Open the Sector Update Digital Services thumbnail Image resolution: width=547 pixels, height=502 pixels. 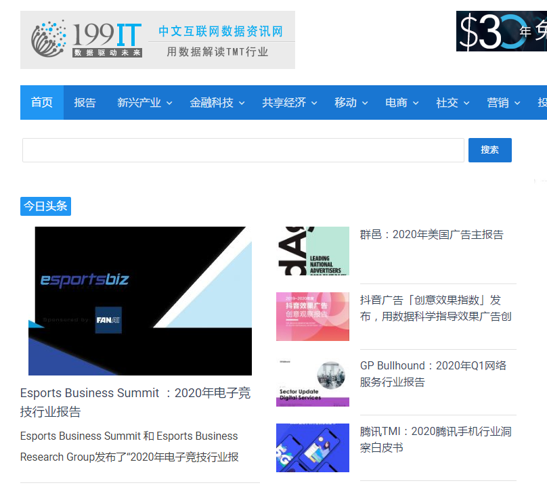313,382
